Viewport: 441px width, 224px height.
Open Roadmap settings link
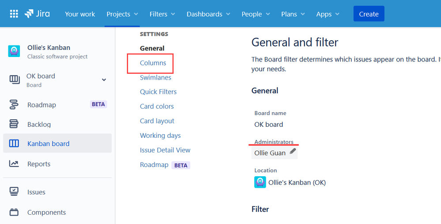click(154, 165)
